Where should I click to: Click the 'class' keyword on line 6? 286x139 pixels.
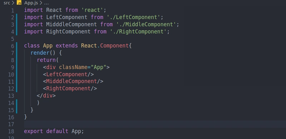coord(32,46)
